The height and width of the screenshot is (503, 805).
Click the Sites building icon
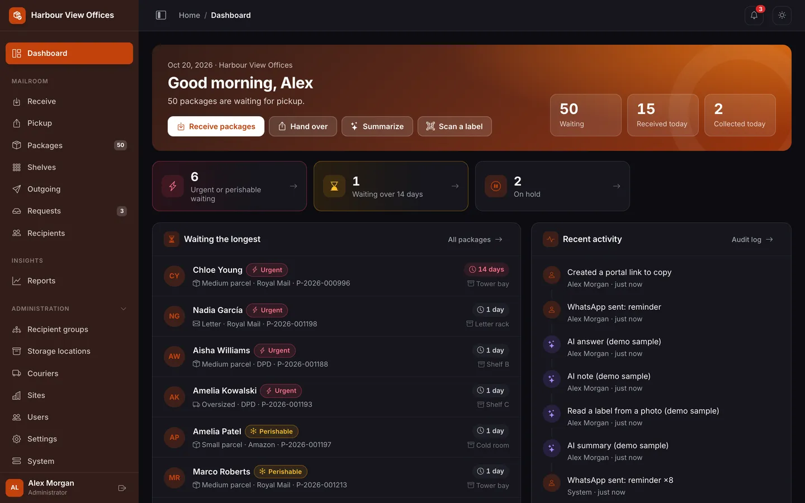tap(17, 395)
